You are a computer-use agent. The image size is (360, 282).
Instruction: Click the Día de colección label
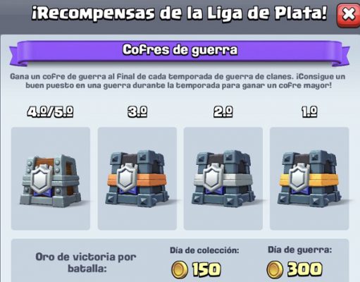point(204,250)
